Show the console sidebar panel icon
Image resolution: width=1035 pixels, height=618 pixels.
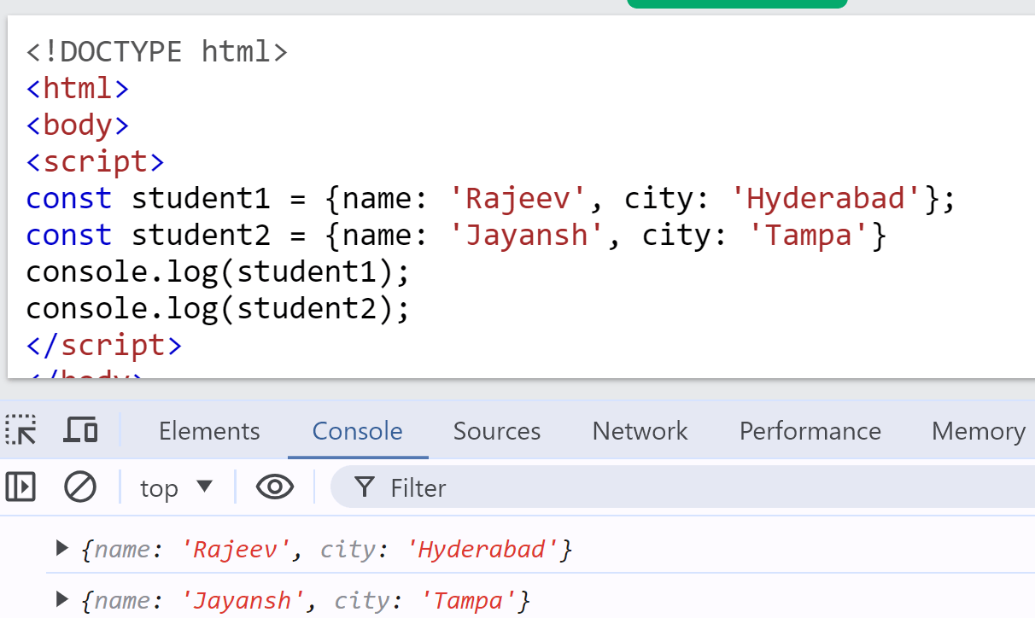pyautogui.click(x=20, y=487)
